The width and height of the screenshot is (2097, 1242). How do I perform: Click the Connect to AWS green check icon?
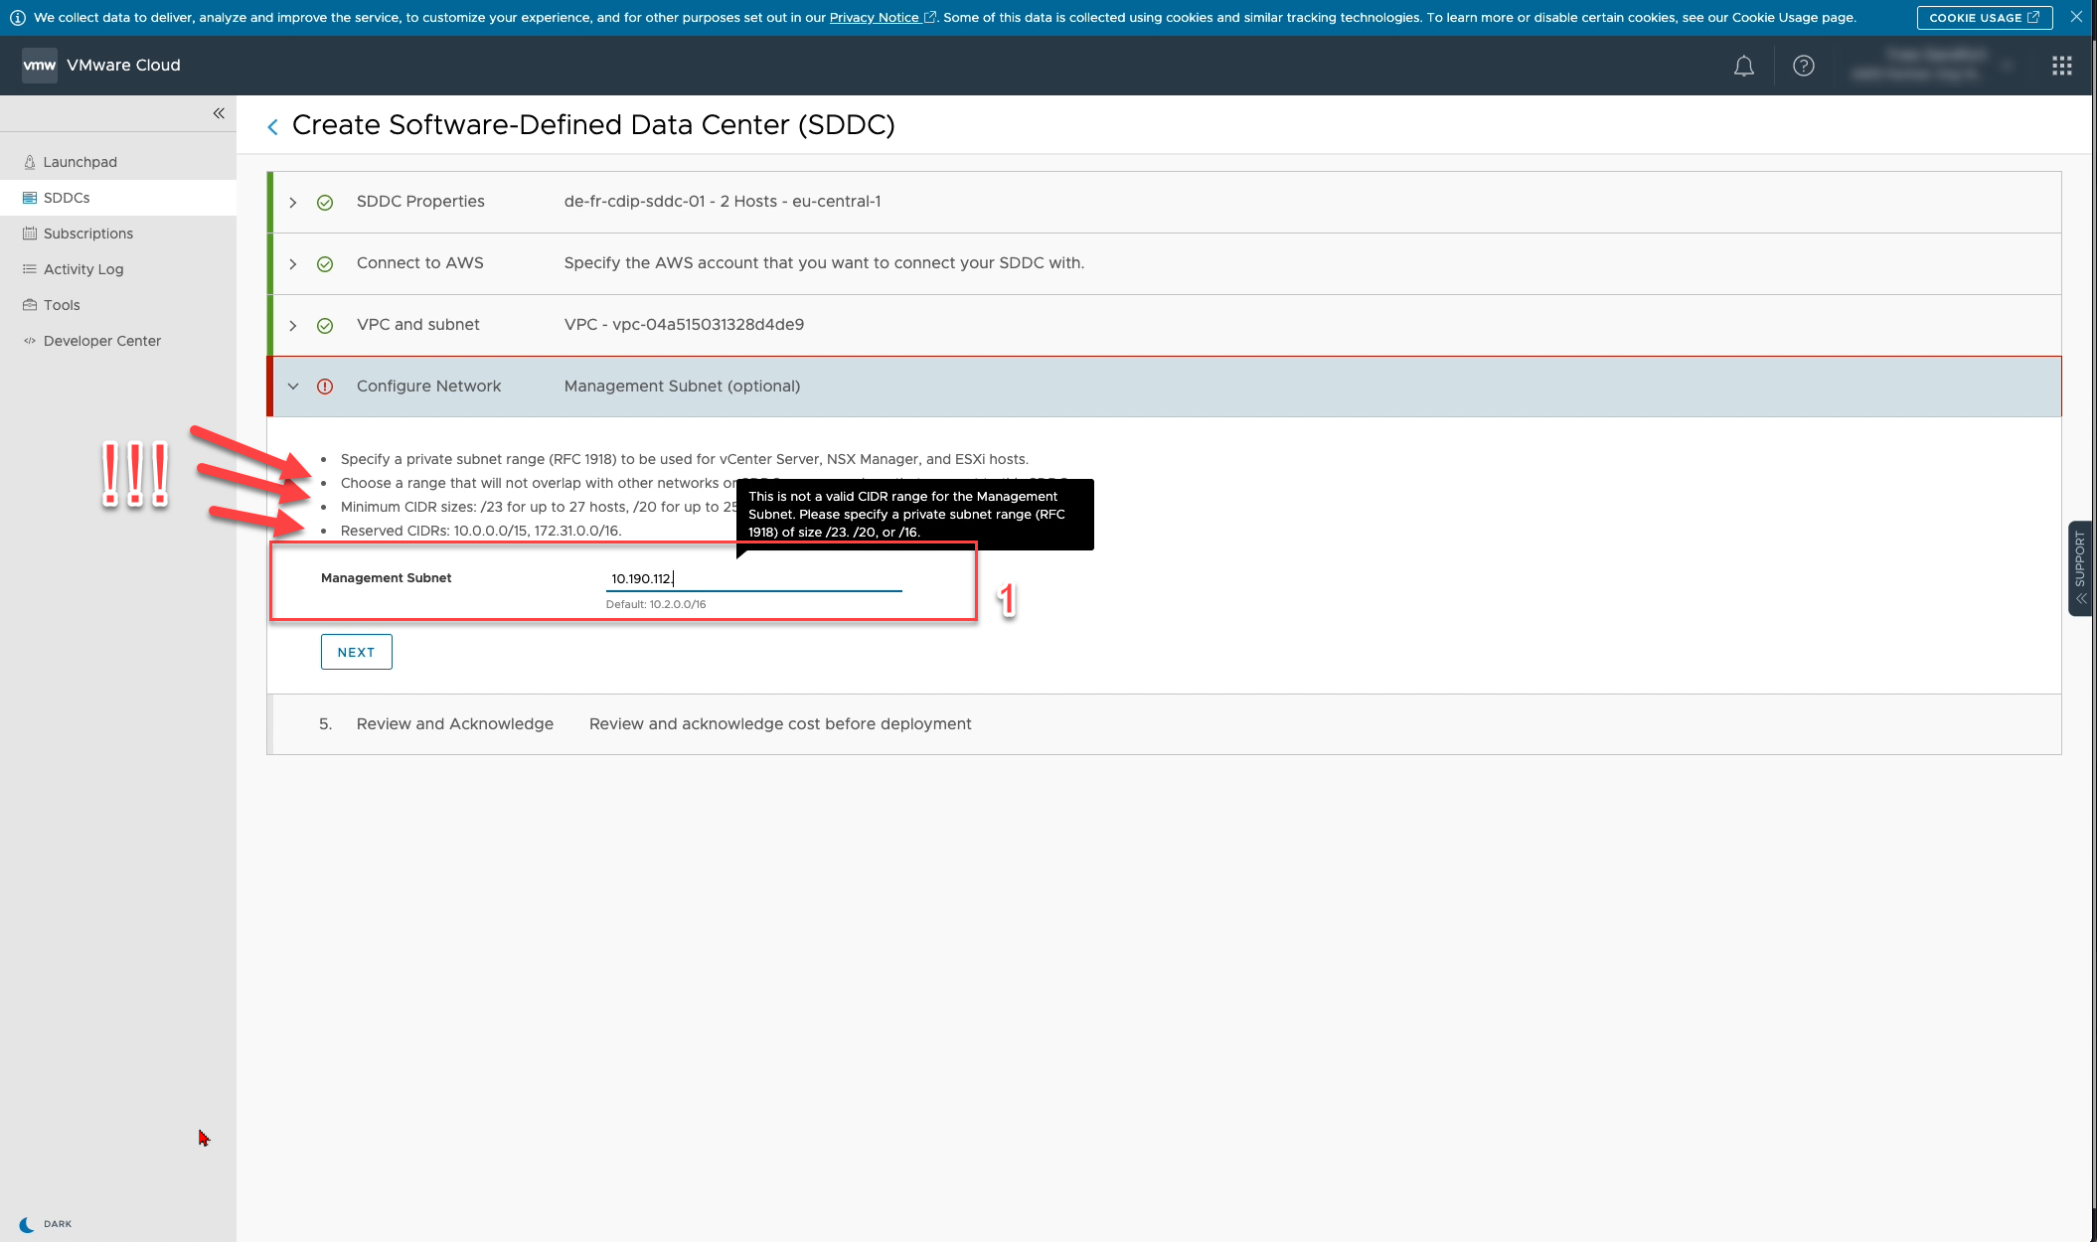click(x=325, y=264)
